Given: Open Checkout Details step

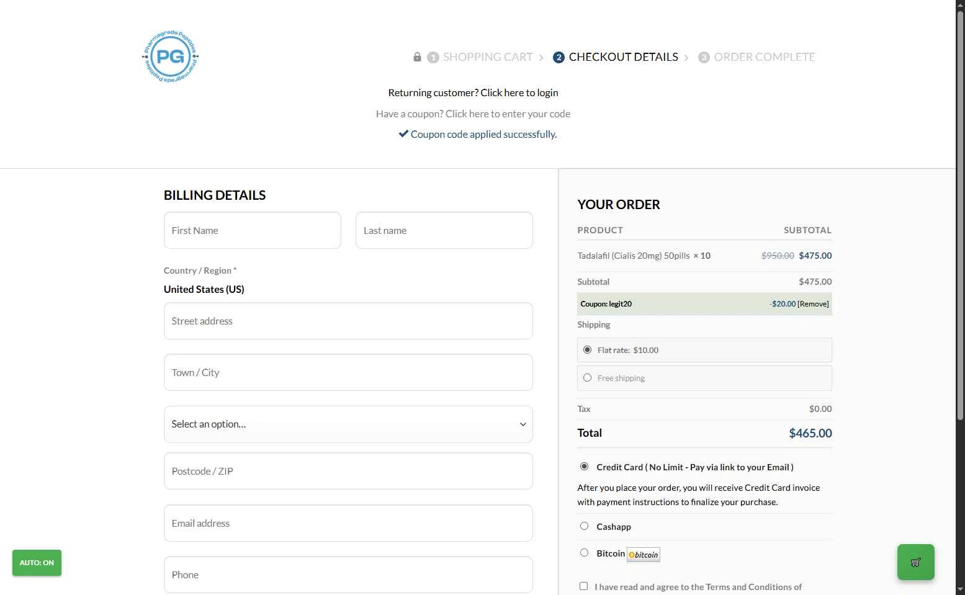Looking at the screenshot, I should [623, 57].
